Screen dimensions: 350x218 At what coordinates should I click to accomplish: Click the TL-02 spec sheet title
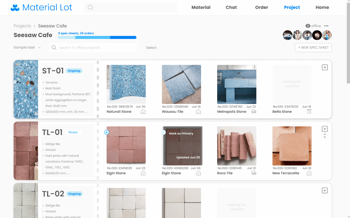tap(53, 194)
